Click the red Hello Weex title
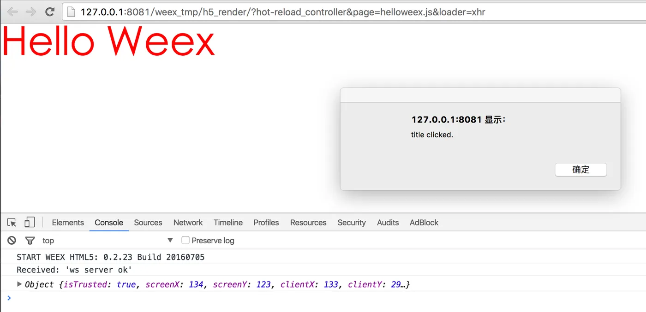 coord(109,41)
